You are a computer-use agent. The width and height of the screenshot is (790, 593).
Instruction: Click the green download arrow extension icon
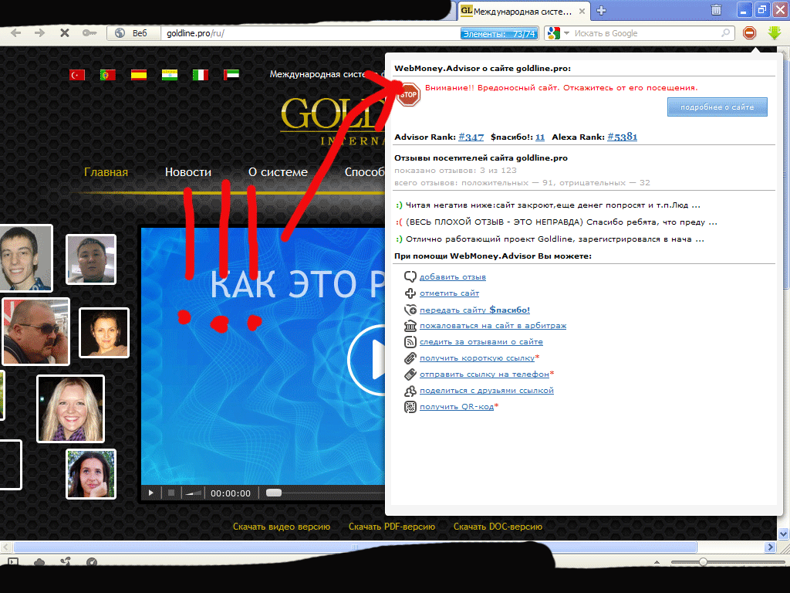pos(775,33)
